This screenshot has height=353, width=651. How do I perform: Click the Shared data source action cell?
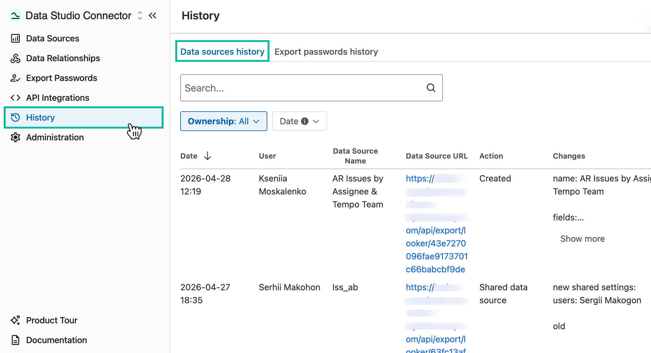tap(503, 294)
